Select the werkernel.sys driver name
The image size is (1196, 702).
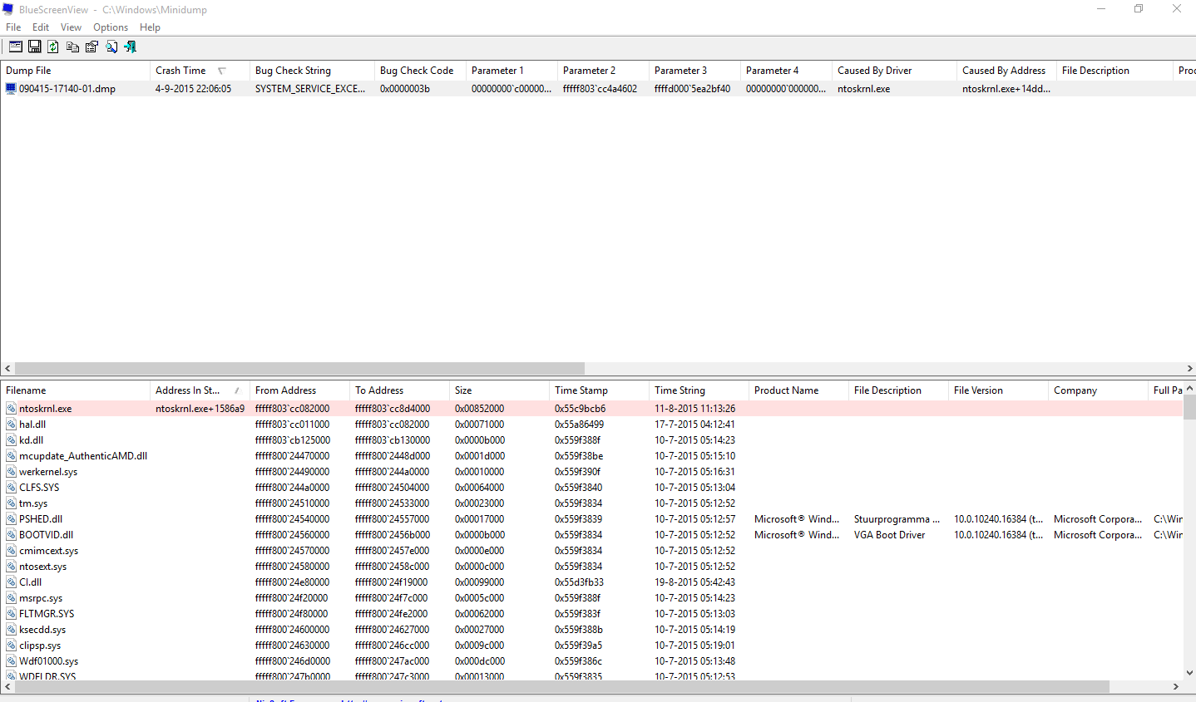tap(48, 472)
